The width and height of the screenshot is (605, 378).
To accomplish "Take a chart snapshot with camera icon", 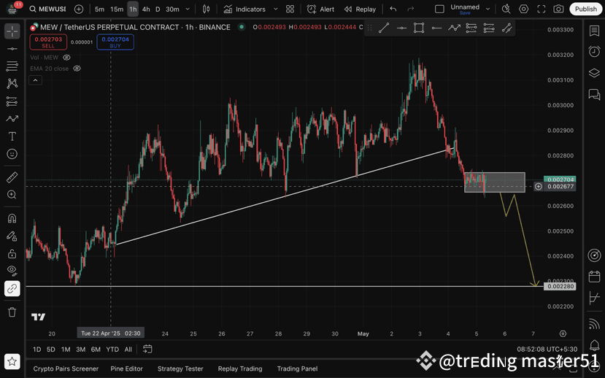I will pyautogui.click(x=558, y=9).
